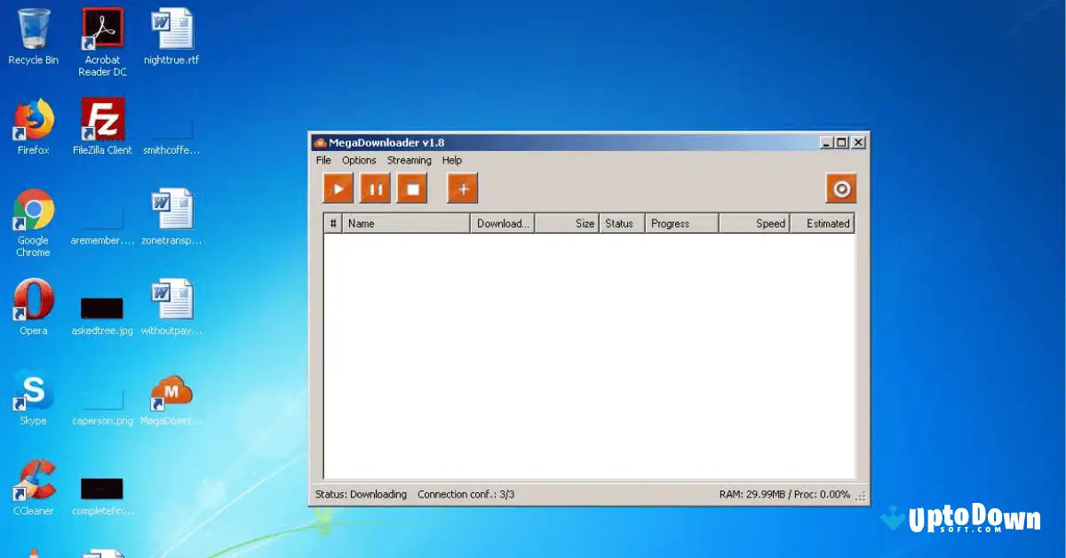
Task: Pause downloads using the pause icon
Action: tap(374, 187)
